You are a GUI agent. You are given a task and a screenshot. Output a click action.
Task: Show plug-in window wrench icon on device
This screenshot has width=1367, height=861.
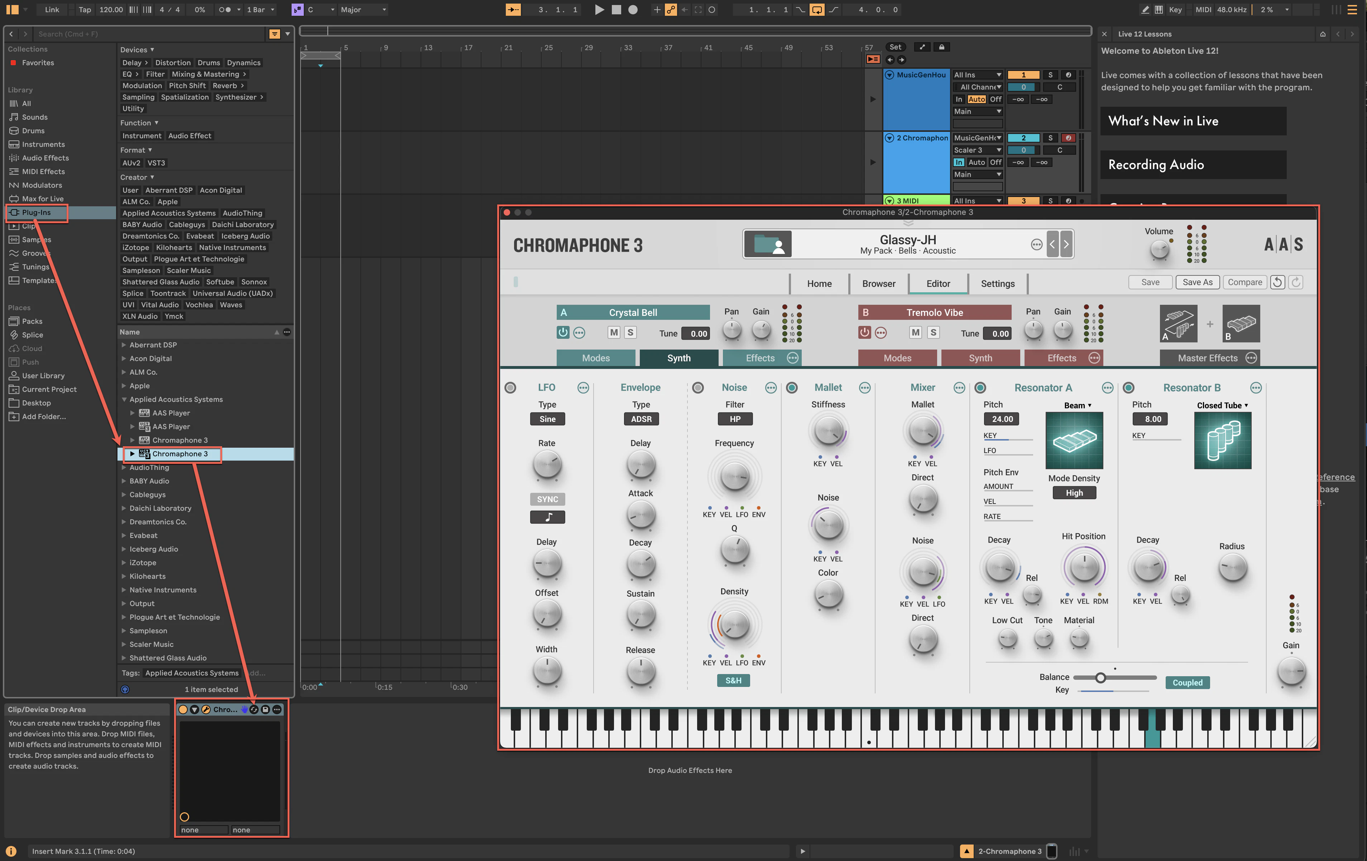206,710
